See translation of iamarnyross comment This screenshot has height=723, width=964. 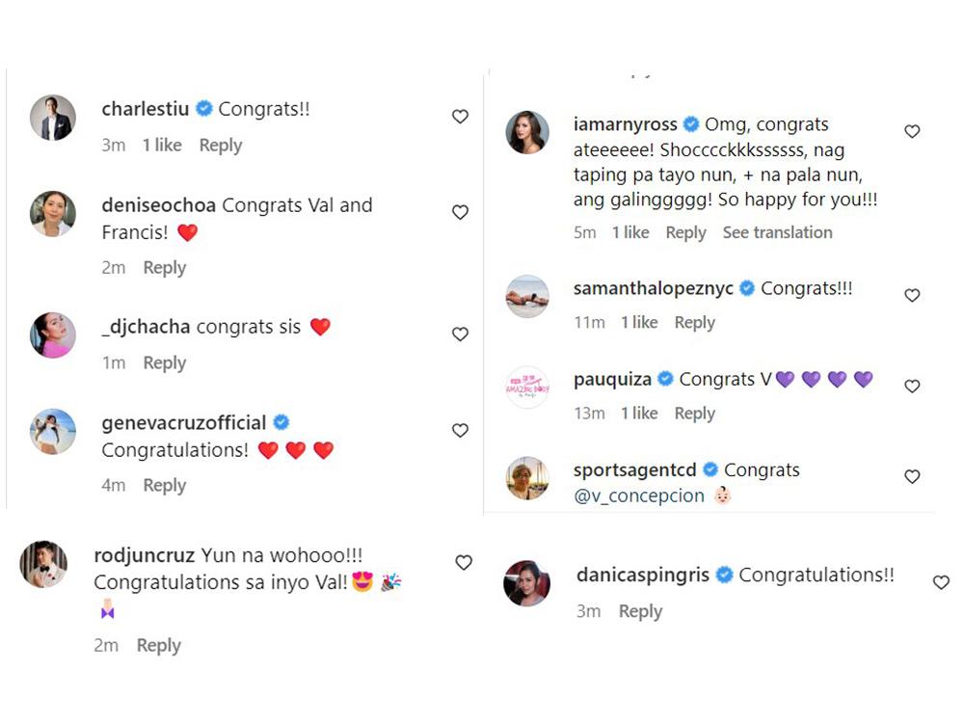777,232
